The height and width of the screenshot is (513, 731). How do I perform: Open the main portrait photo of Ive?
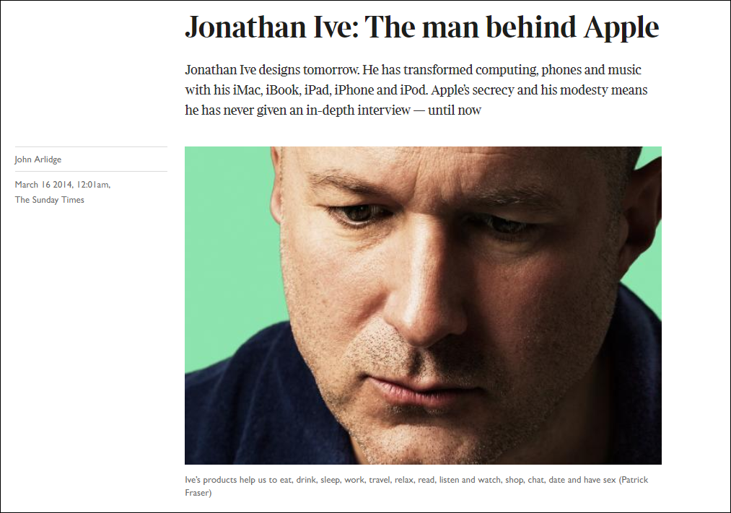pos(423,305)
